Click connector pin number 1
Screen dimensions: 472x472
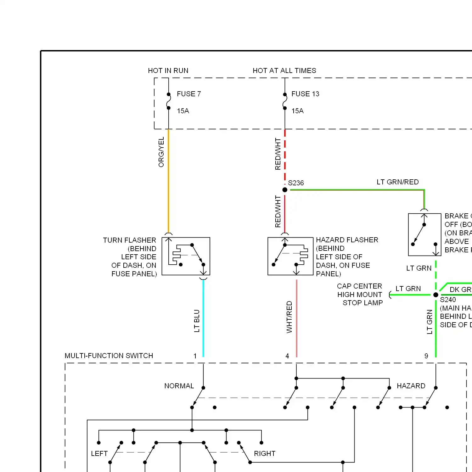point(195,356)
